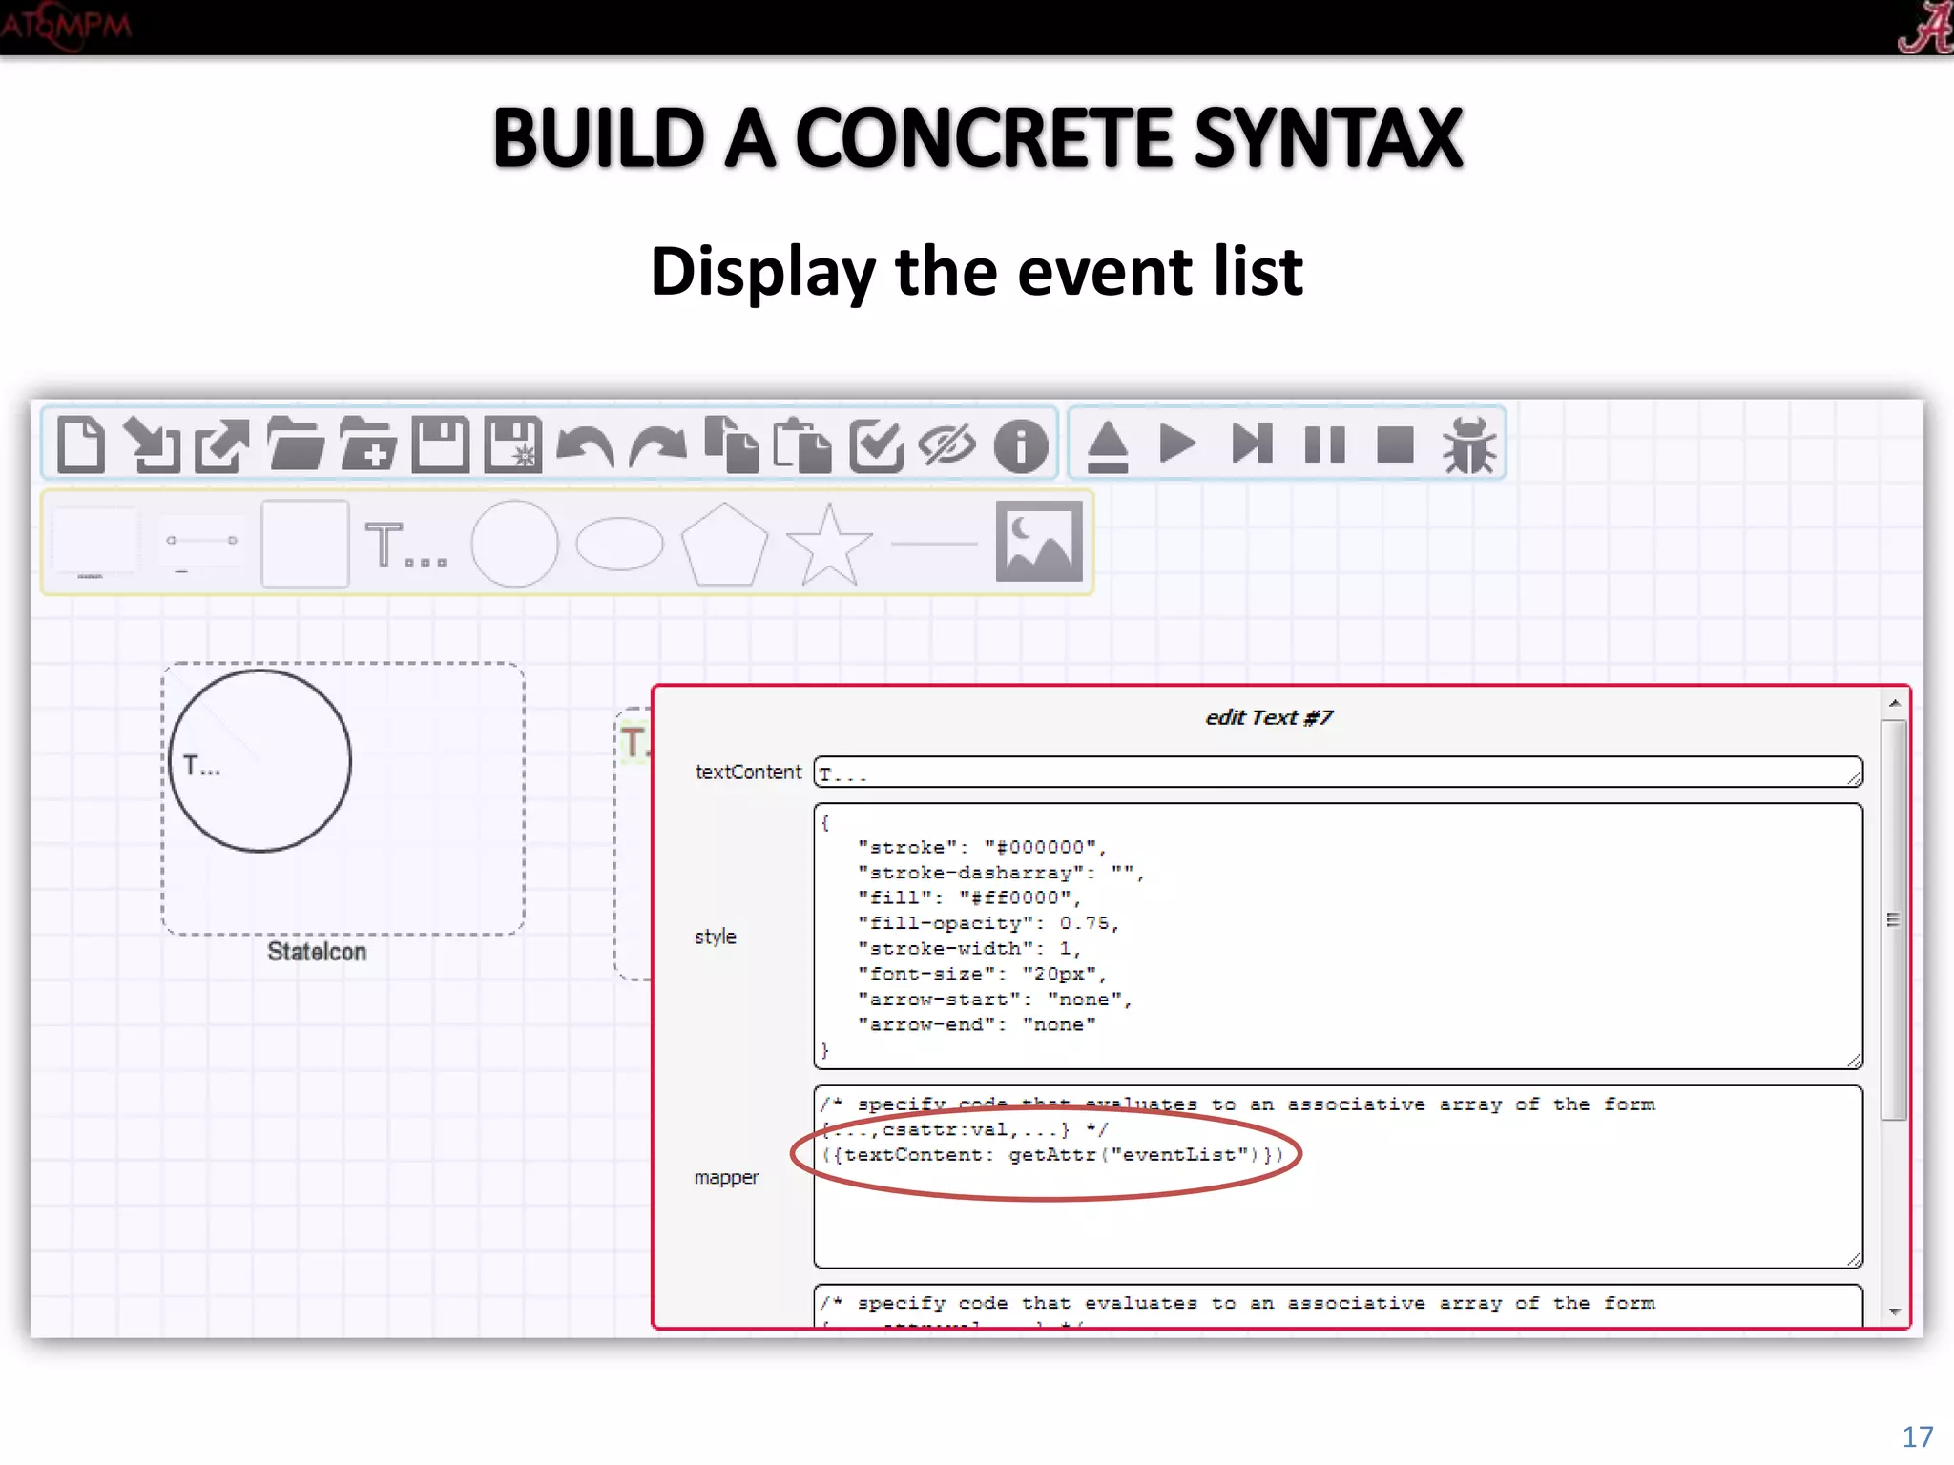The image size is (1954, 1465).
Task: Select the Star shape tool
Action: coord(829,544)
